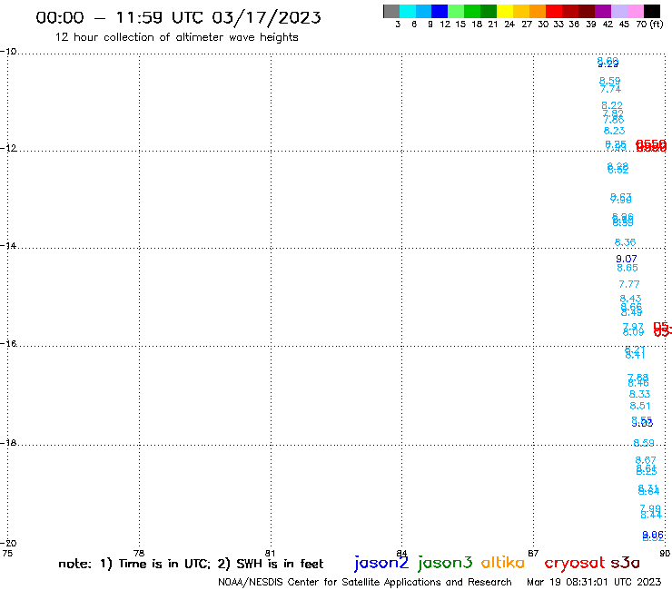This screenshot has width=672, height=590.
Task: Click the purple swatch in the legend
Action: click(603, 11)
